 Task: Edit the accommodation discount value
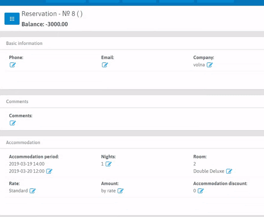[x=201, y=191]
